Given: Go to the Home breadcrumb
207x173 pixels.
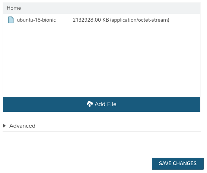Looking at the screenshot, I should click(x=14, y=8).
